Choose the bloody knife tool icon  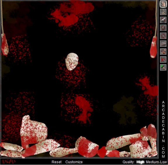[x=163, y=59]
